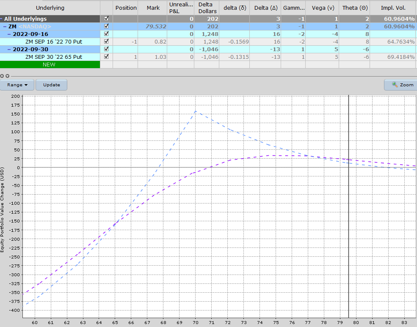Collapse the ZM underlying group

click(x=4, y=26)
